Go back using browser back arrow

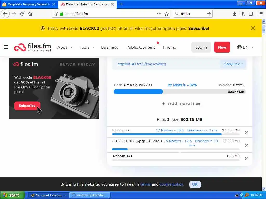point(5,14)
